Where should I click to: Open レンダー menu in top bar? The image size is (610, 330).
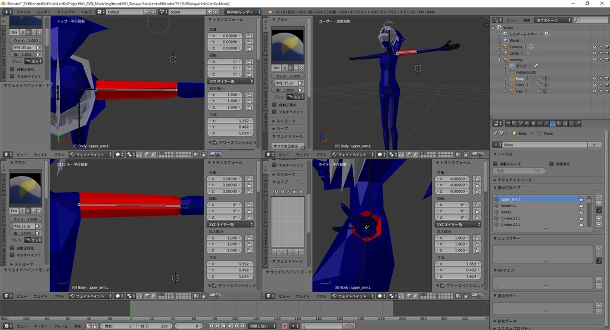[43, 12]
